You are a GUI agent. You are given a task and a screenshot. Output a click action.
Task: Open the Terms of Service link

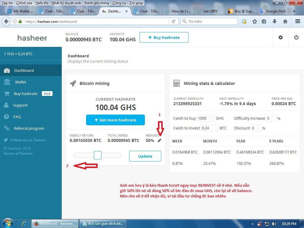coord(18,153)
